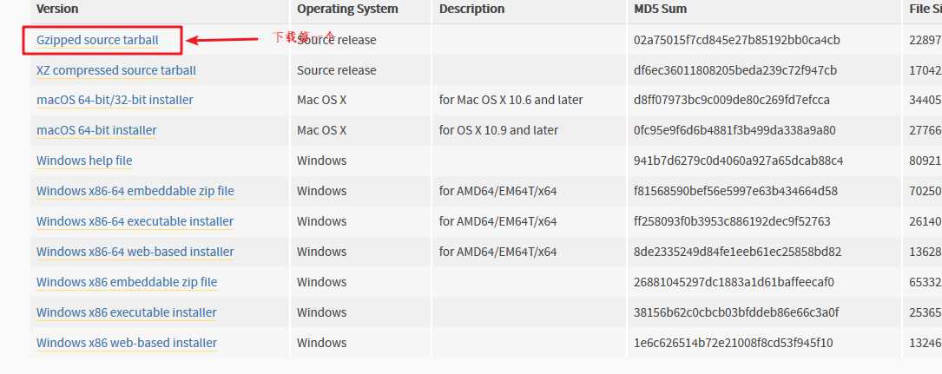The width and height of the screenshot is (942, 374).
Task: Click the red annotation arrow
Action: pos(221,40)
